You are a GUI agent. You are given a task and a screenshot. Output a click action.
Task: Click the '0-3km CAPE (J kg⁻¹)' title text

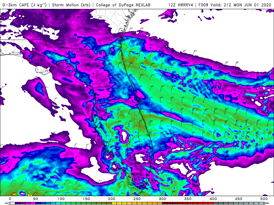pos(25,5)
